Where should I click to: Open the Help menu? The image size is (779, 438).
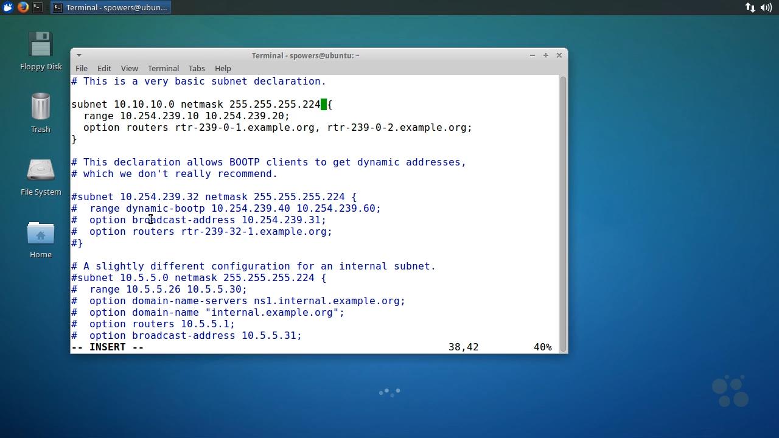point(223,68)
